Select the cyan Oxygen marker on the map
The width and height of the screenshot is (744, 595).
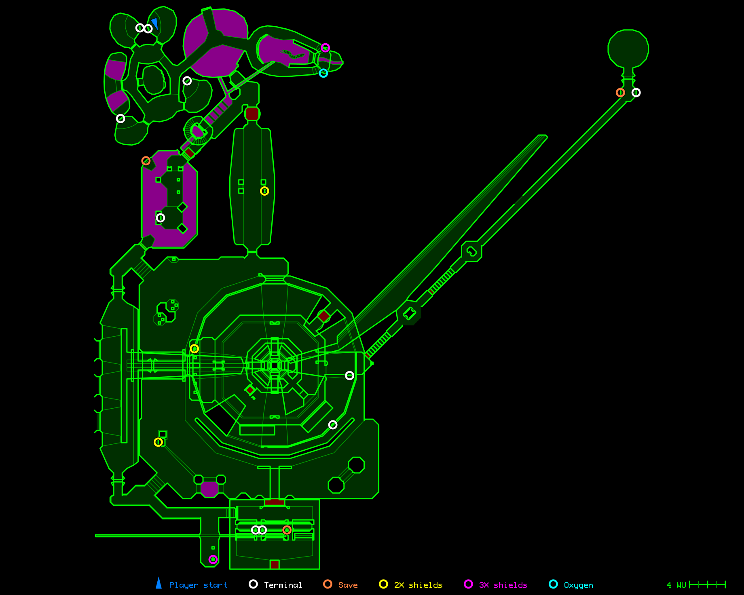(x=323, y=73)
